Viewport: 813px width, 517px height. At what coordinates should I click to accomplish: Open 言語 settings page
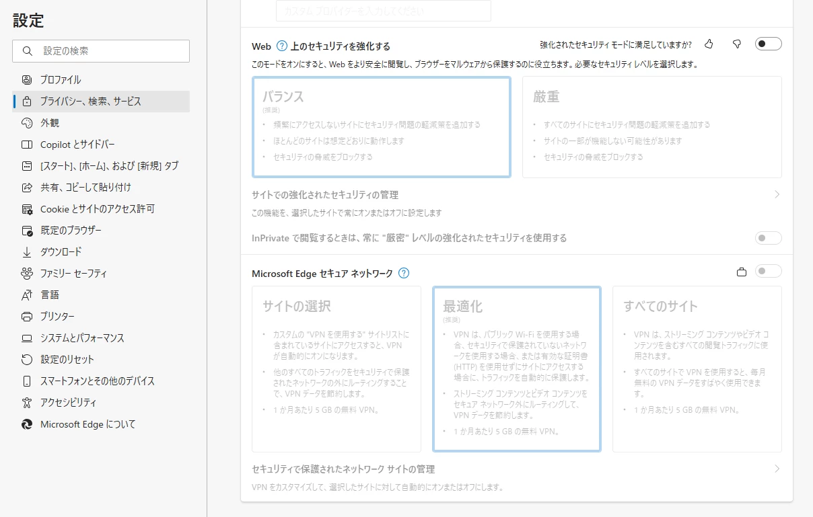101,295
